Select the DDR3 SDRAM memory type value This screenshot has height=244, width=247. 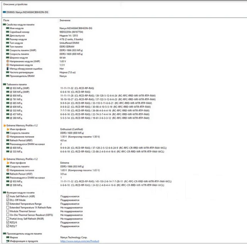(67, 47)
